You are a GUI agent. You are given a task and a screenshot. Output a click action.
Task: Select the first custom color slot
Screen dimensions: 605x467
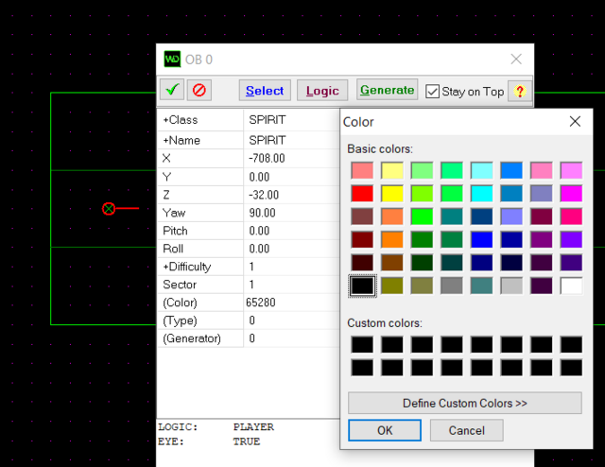[x=362, y=344]
